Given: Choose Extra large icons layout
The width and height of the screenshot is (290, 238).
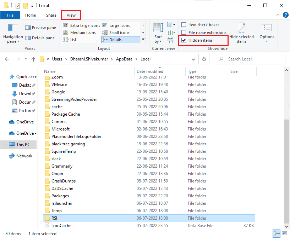Looking at the screenshot, I should click(82, 25).
